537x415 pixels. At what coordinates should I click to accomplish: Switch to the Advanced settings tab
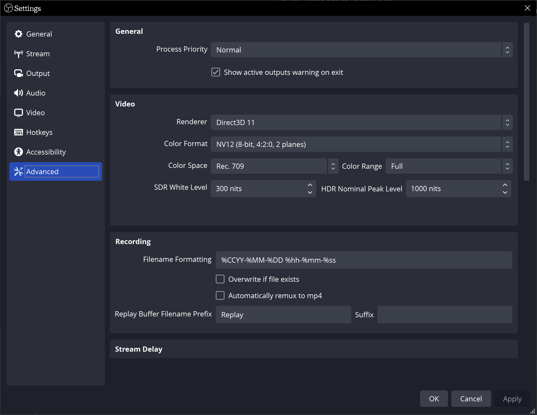pos(42,171)
